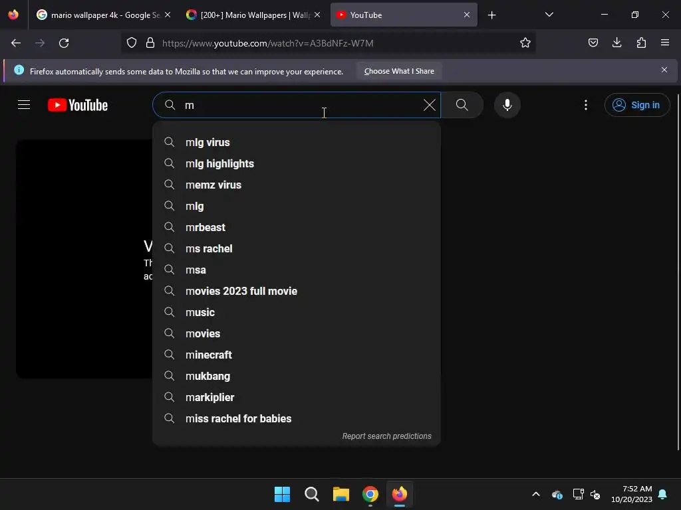Select 'minecraft' suggestion
The image size is (681, 510).
(297, 355)
